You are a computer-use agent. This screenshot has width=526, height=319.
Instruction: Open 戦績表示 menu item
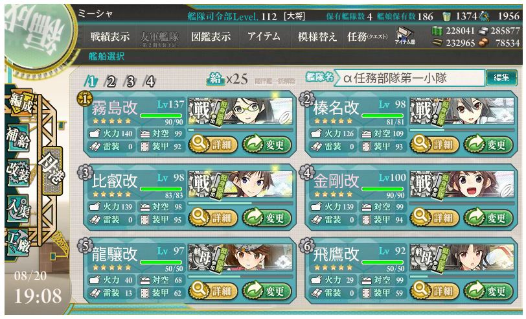tap(110, 36)
